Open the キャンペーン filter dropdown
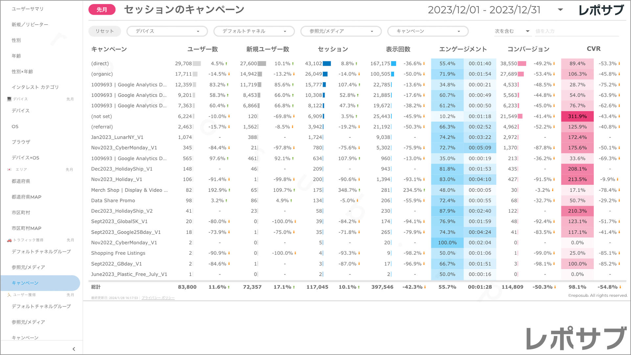 pyautogui.click(x=428, y=31)
